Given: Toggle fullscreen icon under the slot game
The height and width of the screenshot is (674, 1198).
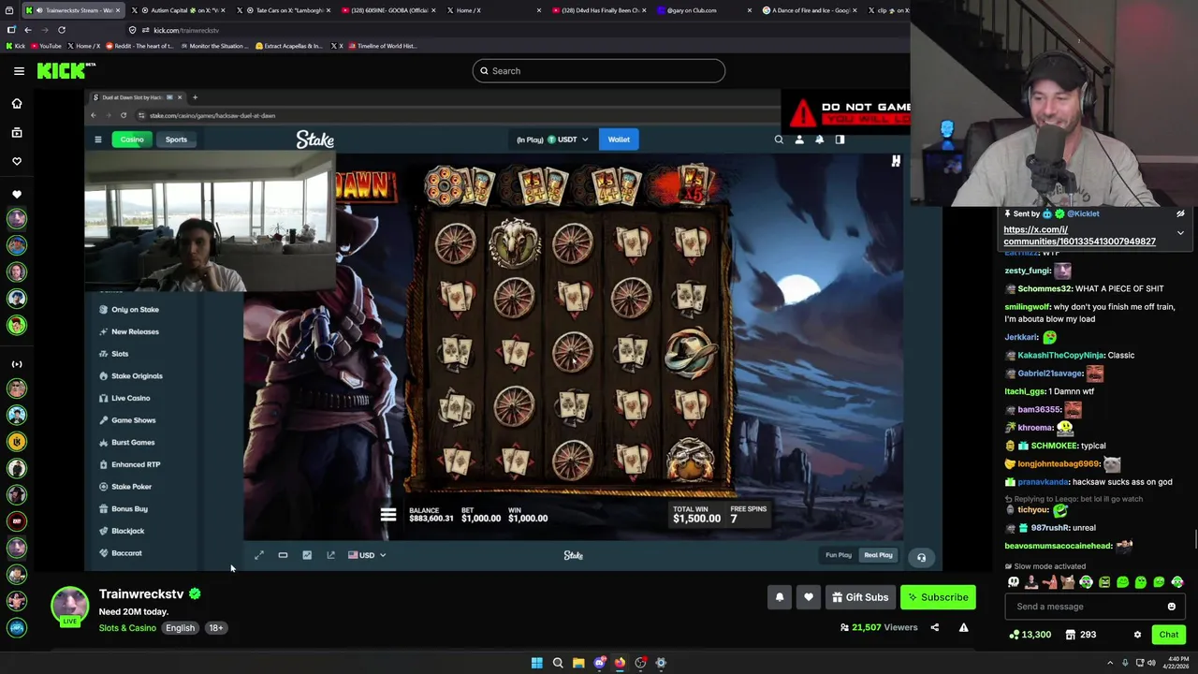Looking at the screenshot, I should click(x=259, y=555).
